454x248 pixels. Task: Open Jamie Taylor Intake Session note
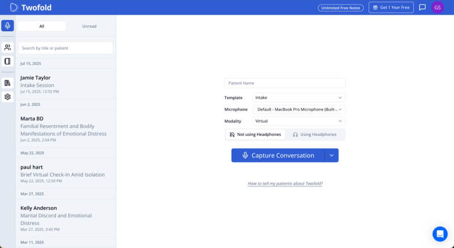pos(66,84)
